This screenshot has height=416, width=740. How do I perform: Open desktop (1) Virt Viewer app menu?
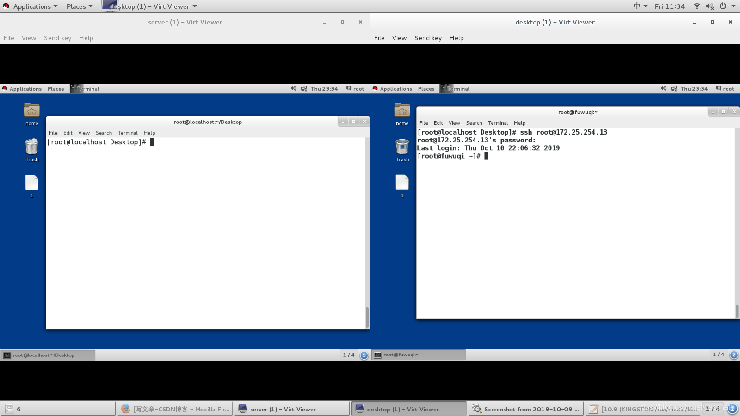149,6
